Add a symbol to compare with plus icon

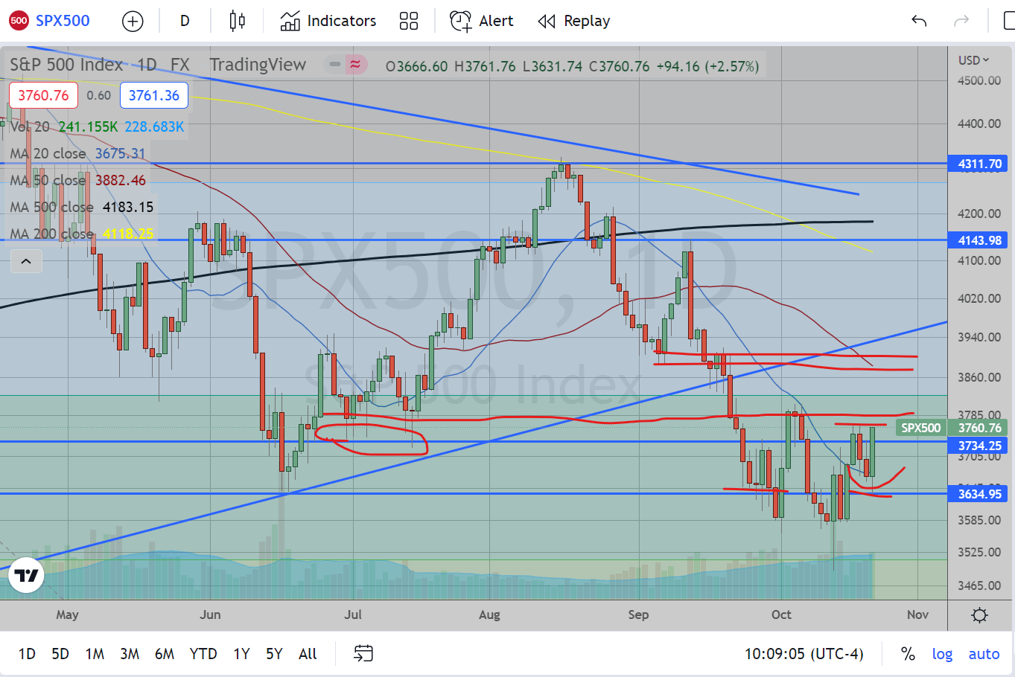pos(133,22)
